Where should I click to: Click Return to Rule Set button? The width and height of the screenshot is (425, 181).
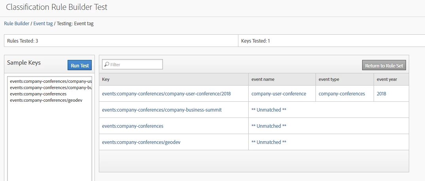384,65
